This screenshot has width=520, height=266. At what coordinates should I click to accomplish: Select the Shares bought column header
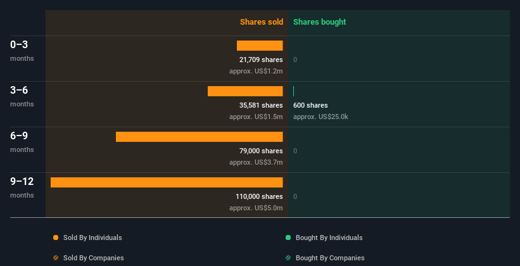pyautogui.click(x=319, y=22)
